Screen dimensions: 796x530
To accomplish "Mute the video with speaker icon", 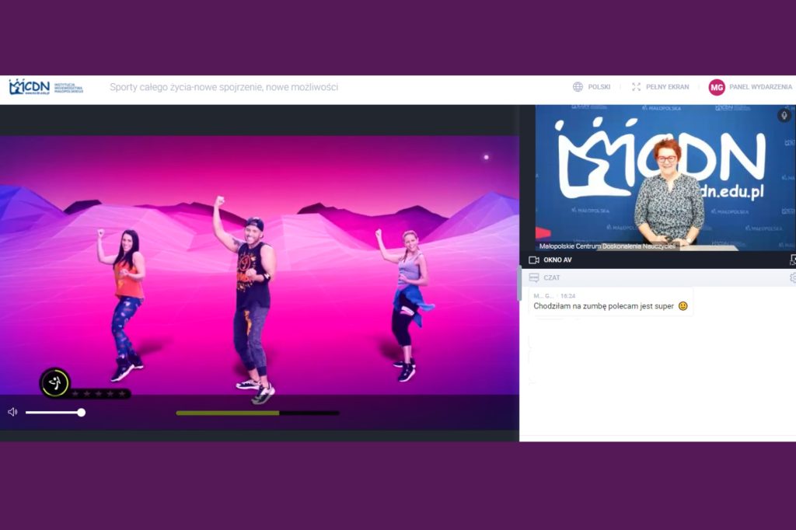I will click(x=12, y=412).
